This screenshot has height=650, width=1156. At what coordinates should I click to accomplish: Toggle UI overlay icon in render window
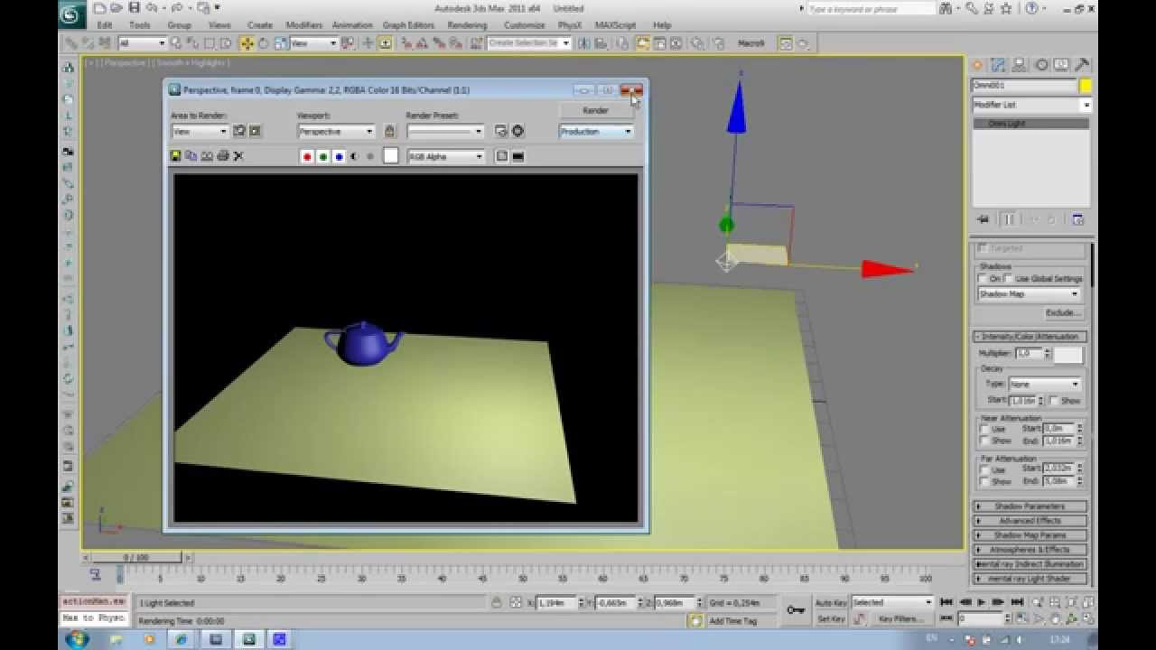click(502, 156)
